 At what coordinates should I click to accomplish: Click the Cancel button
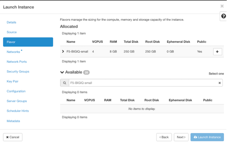[13, 137]
